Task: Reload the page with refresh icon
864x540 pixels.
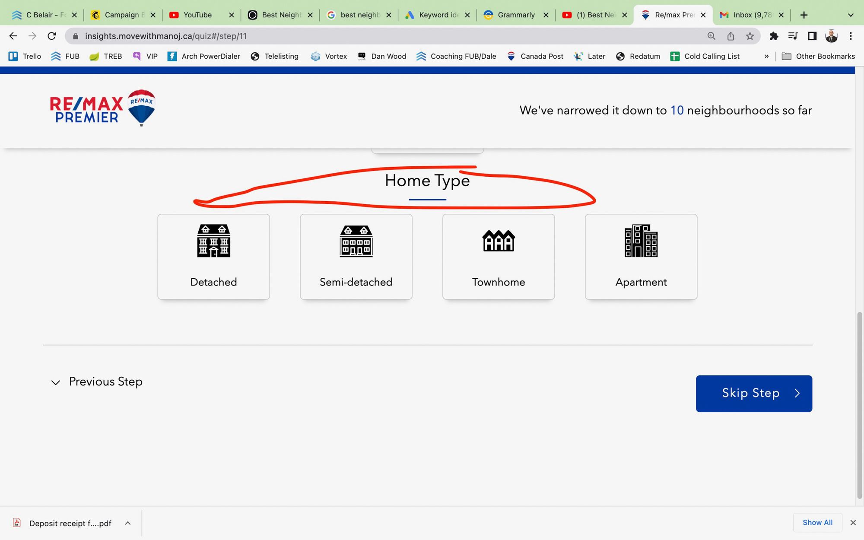Action: [x=52, y=36]
